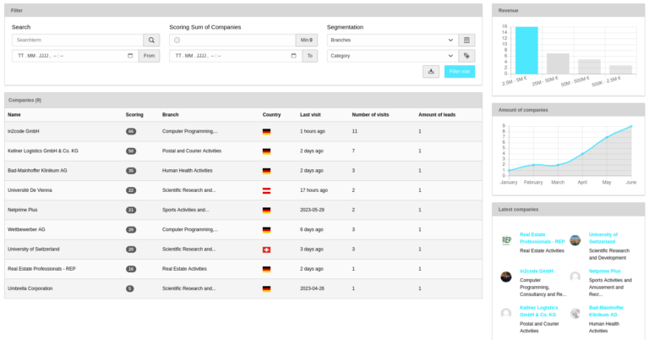649x340 pixels.
Task: Click Postal and Courier Activities branch cell
Action: 192,151
